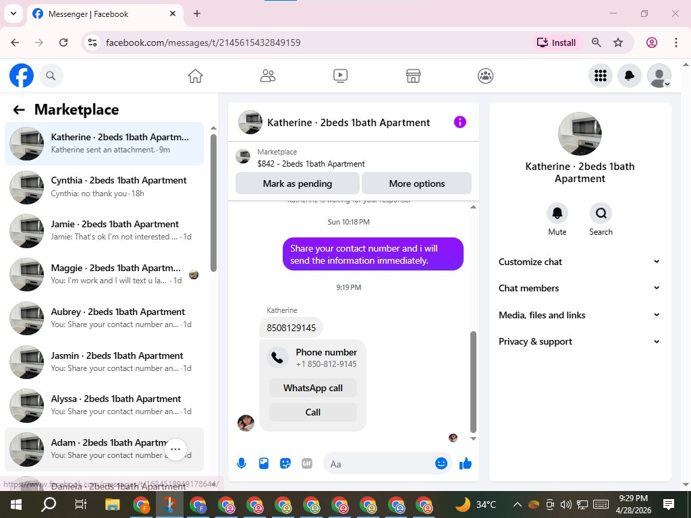Go back in browser history
This screenshot has height=518, width=691.
pos(15,42)
